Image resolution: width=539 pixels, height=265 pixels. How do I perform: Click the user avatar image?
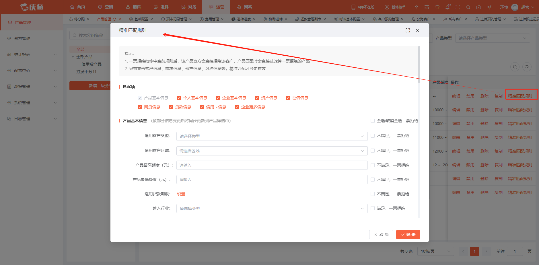pyautogui.click(x=515, y=7)
